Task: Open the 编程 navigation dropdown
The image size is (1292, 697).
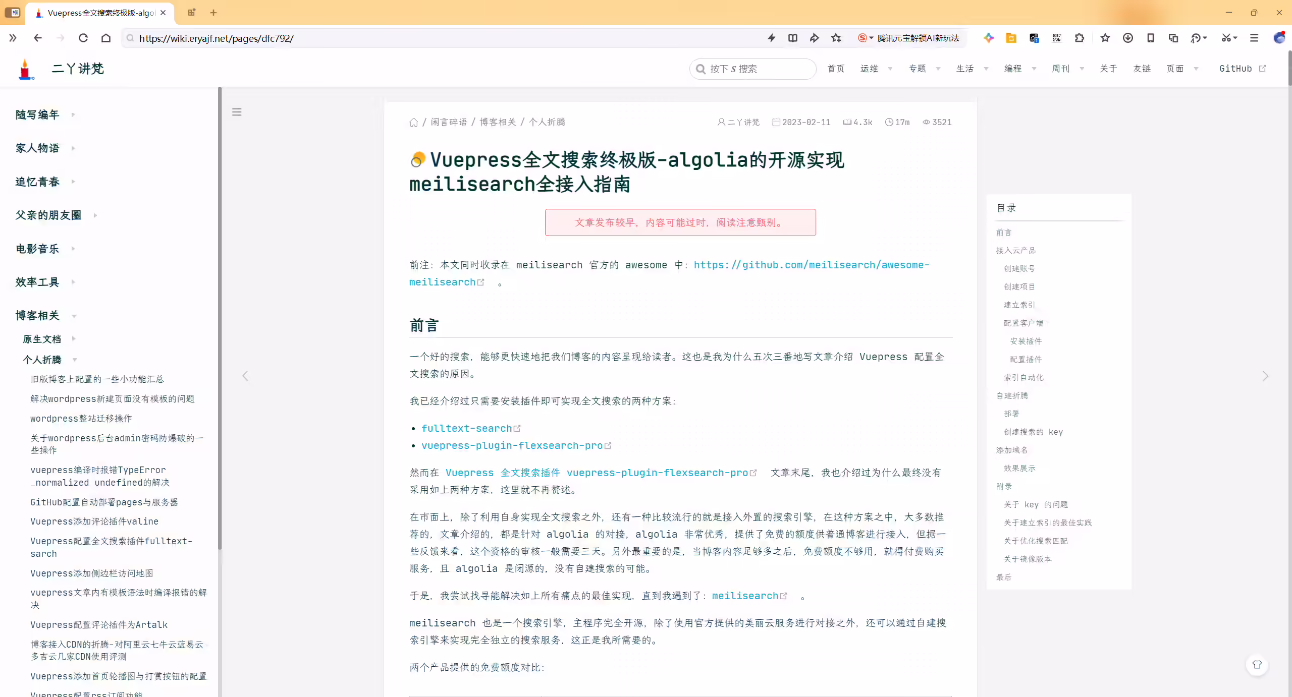Action: pyautogui.click(x=1020, y=69)
